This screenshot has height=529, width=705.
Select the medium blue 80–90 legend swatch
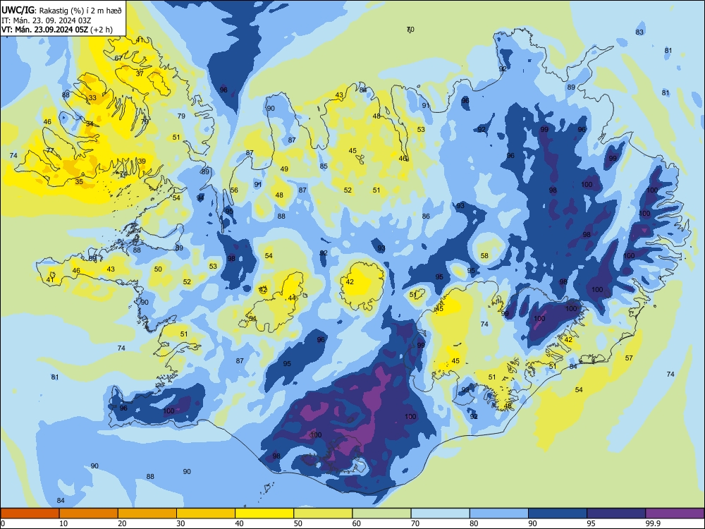coord(499,513)
